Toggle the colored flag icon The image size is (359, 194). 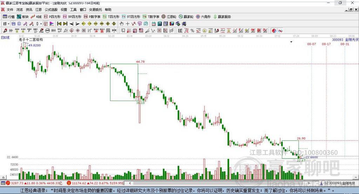(52, 24)
